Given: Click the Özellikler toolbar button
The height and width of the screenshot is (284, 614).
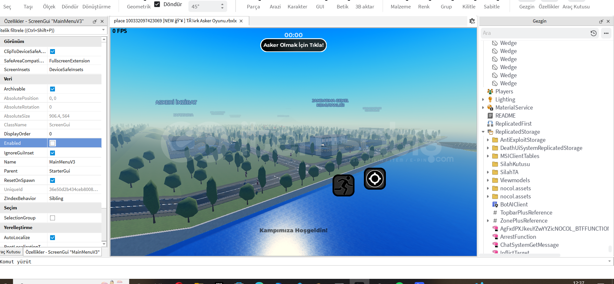Looking at the screenshot, I should click(549, 6).
